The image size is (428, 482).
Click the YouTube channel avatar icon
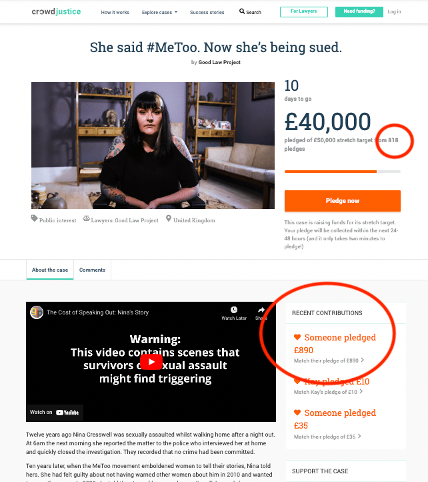coord(37,312)
